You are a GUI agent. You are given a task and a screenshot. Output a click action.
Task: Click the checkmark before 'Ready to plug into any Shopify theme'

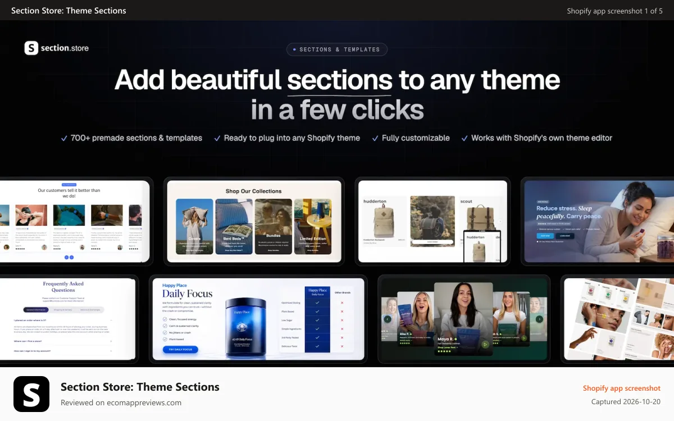coord(217,138)
